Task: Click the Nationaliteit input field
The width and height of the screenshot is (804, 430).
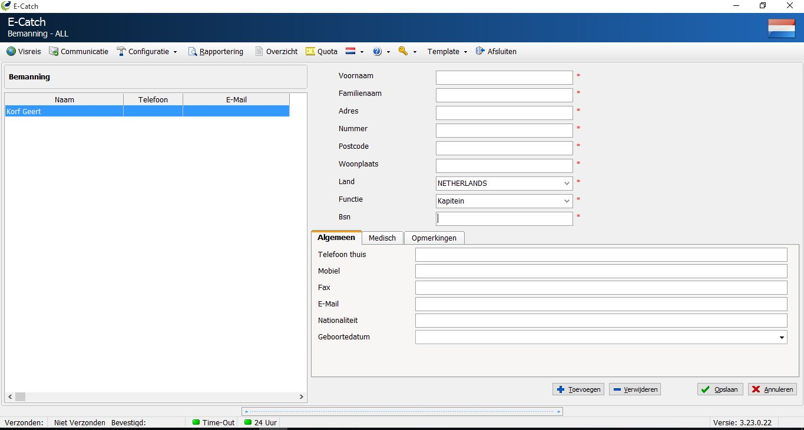Action: [x=601, y=321]
